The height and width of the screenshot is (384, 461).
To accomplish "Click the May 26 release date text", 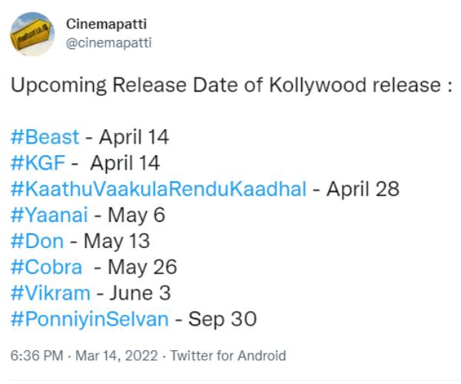I will [142, 266].
